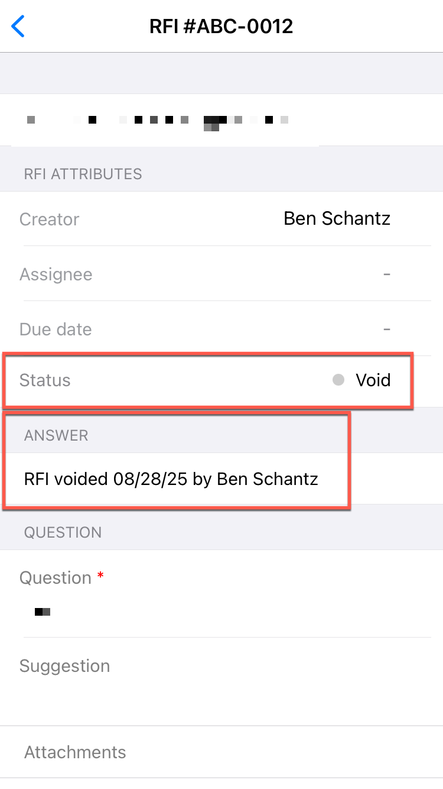Tap the Creator label
The width and height of the screenshot is (443, 789).
pyautogui.click(x=50, y=219)
